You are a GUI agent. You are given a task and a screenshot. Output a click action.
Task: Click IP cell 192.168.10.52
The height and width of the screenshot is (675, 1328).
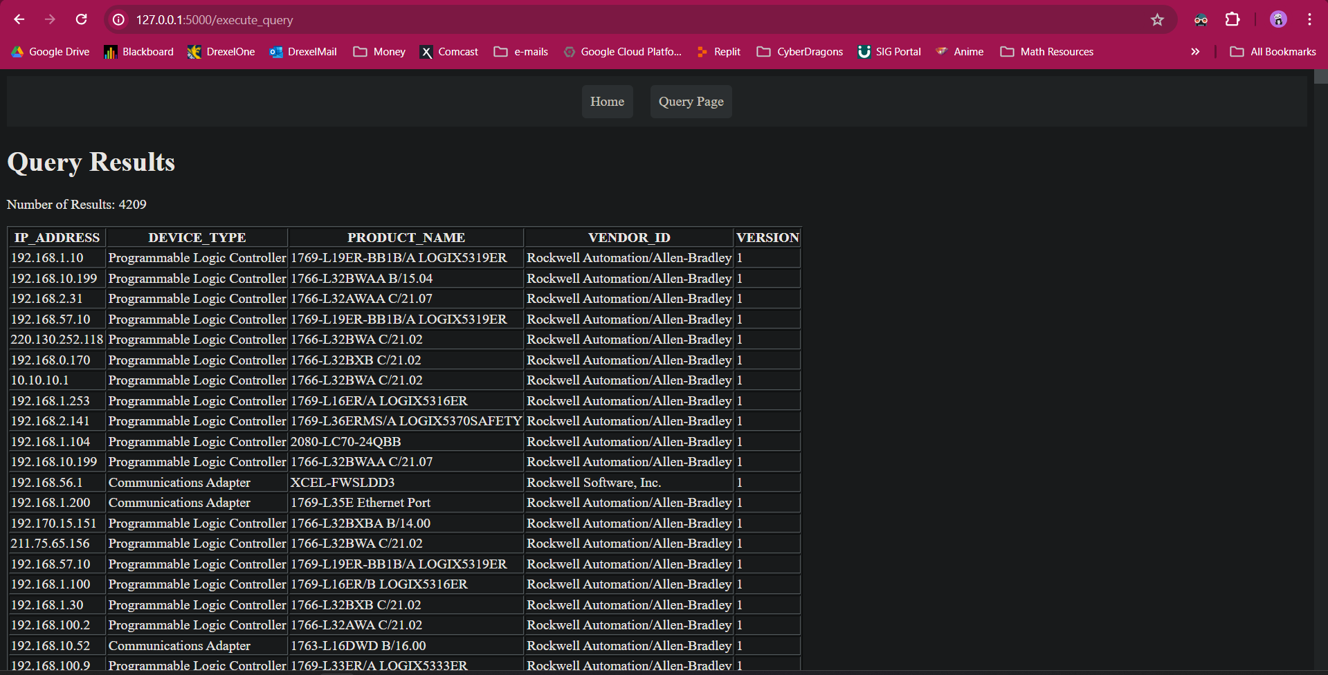pyautogui.click(x=57, y=646)
